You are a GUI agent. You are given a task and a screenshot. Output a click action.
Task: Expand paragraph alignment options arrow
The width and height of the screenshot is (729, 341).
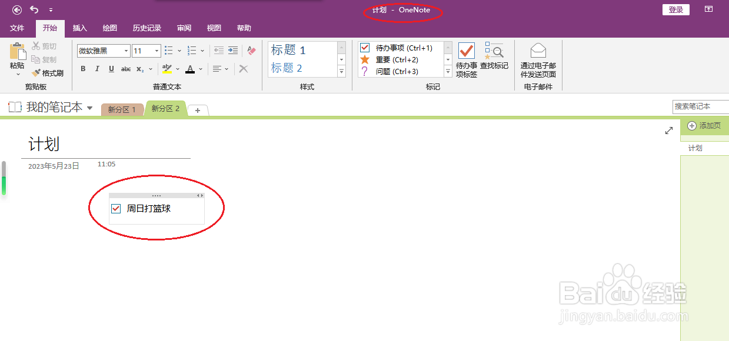click(227, 69)
